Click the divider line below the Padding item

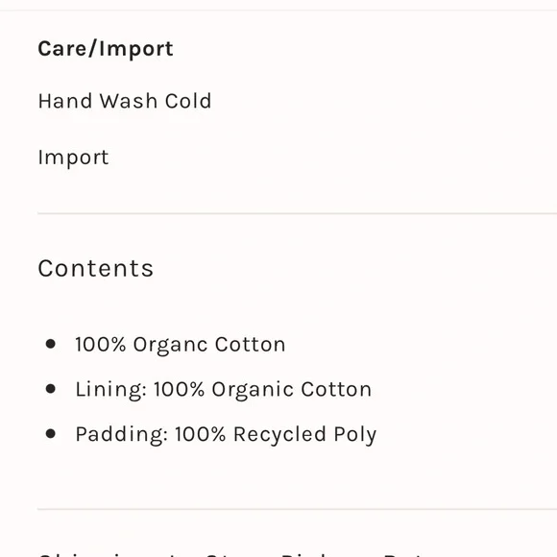[x=297, y=509]
